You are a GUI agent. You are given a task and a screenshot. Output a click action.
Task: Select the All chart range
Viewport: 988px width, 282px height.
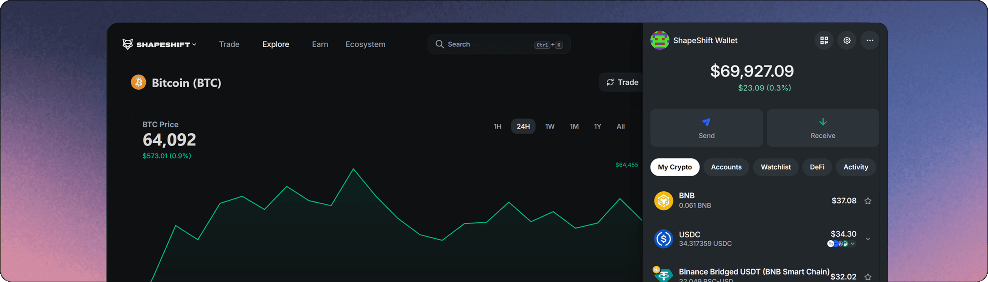[620, 127]
